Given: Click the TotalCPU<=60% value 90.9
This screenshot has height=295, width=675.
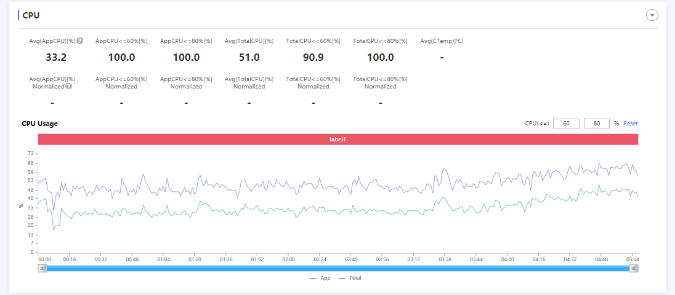Looking at the screenshot, I should [313, 57].
